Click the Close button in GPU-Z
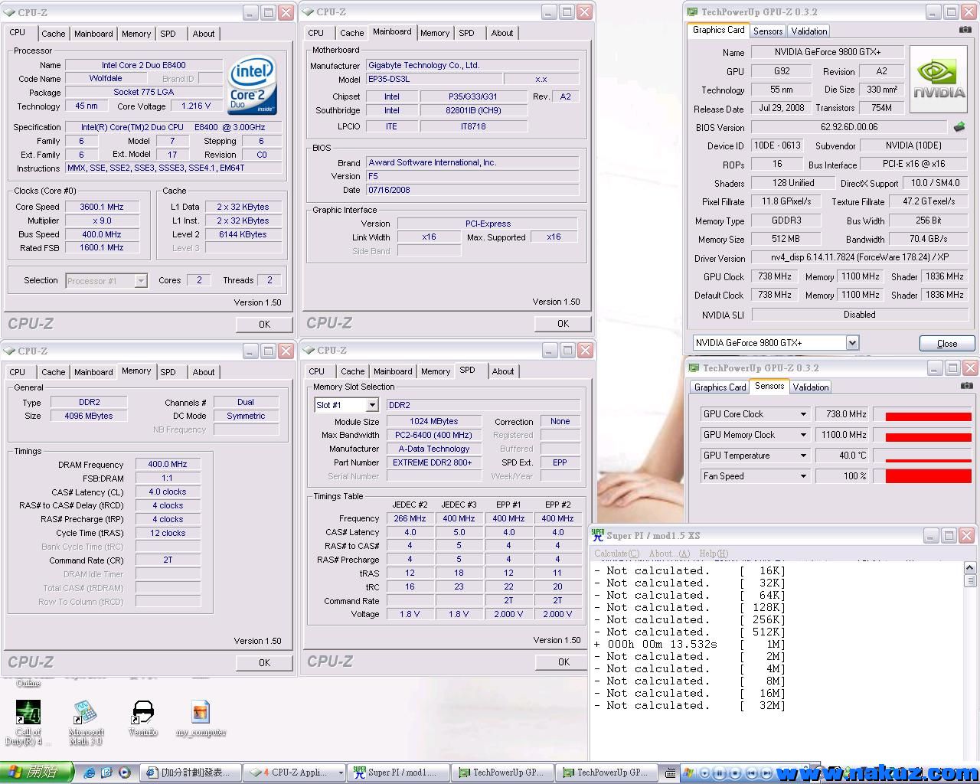 (x=947, y=344)
